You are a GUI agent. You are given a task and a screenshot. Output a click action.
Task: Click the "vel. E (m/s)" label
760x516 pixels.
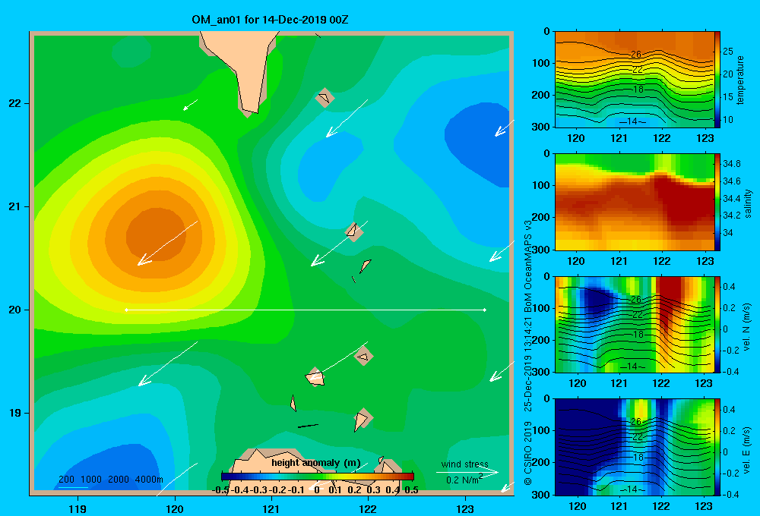pyautogui.click(x=747, y=450)
